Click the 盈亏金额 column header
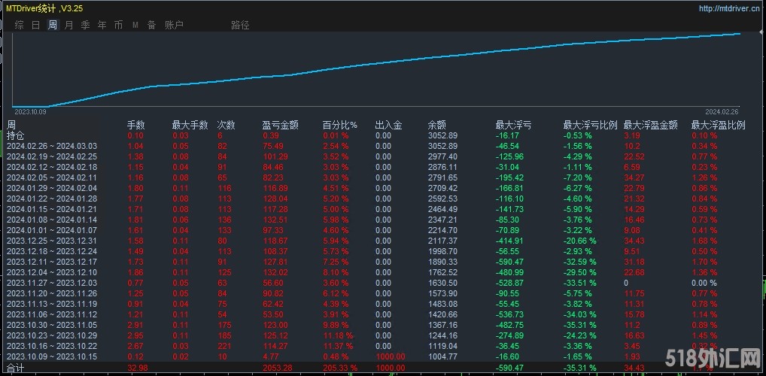Screen dimensions: 766x376 point(281,126)
